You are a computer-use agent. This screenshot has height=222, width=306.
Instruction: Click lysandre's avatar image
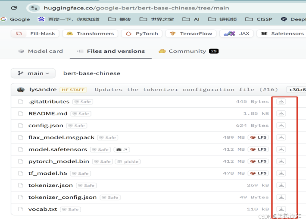point(21,90)
